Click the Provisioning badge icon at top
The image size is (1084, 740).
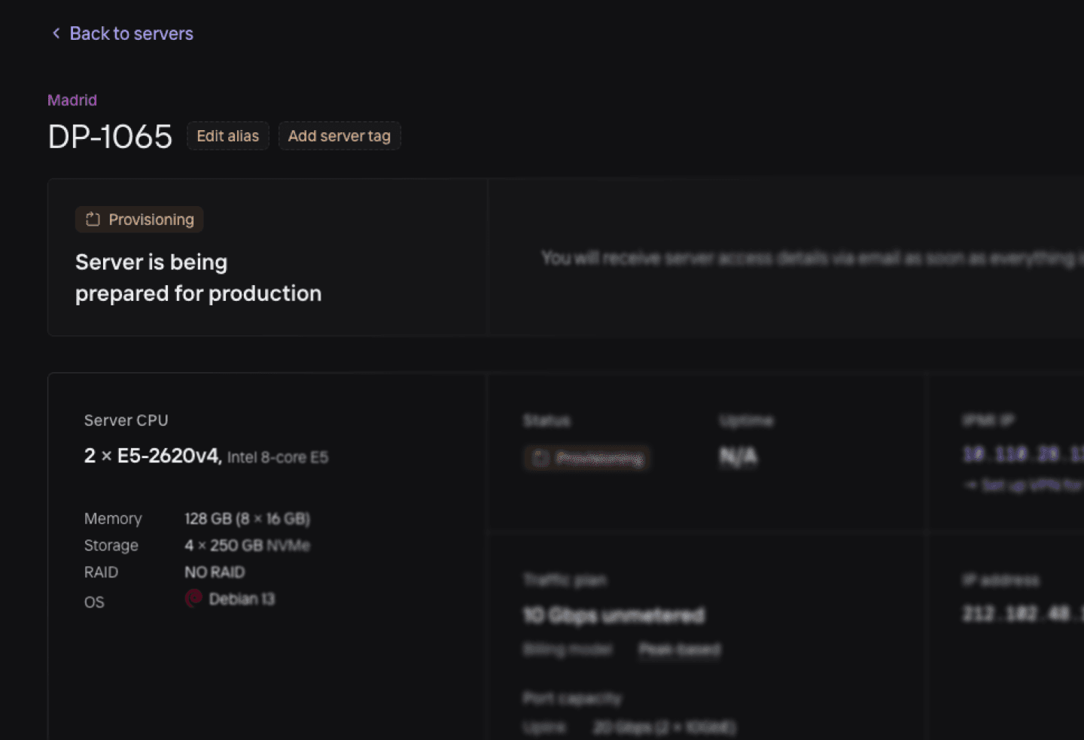pos(93,220)
